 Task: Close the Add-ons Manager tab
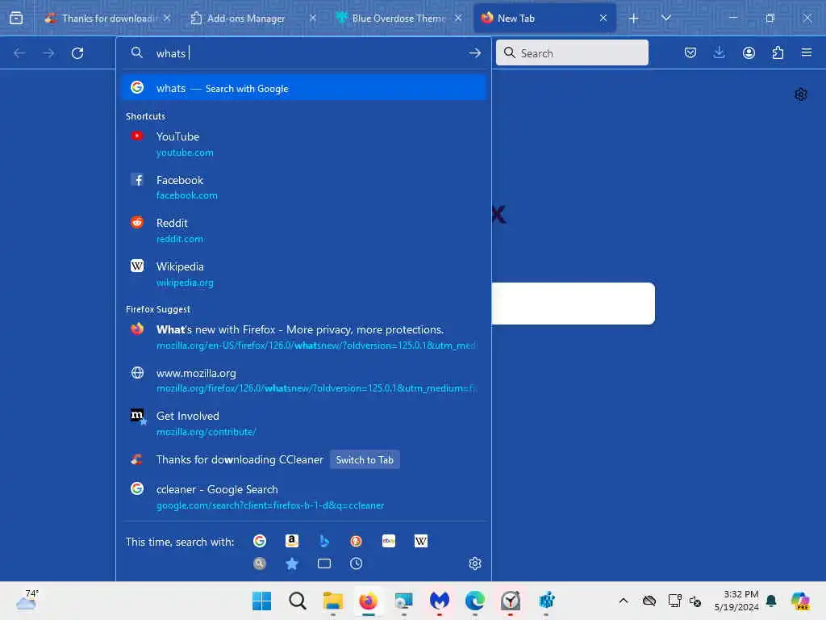313,19
